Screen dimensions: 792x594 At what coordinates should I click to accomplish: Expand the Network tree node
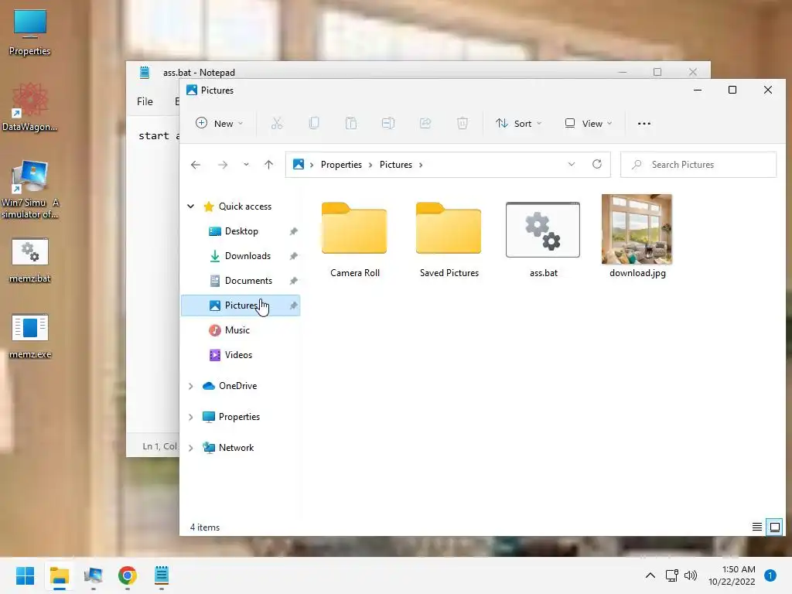pos(191,448)
